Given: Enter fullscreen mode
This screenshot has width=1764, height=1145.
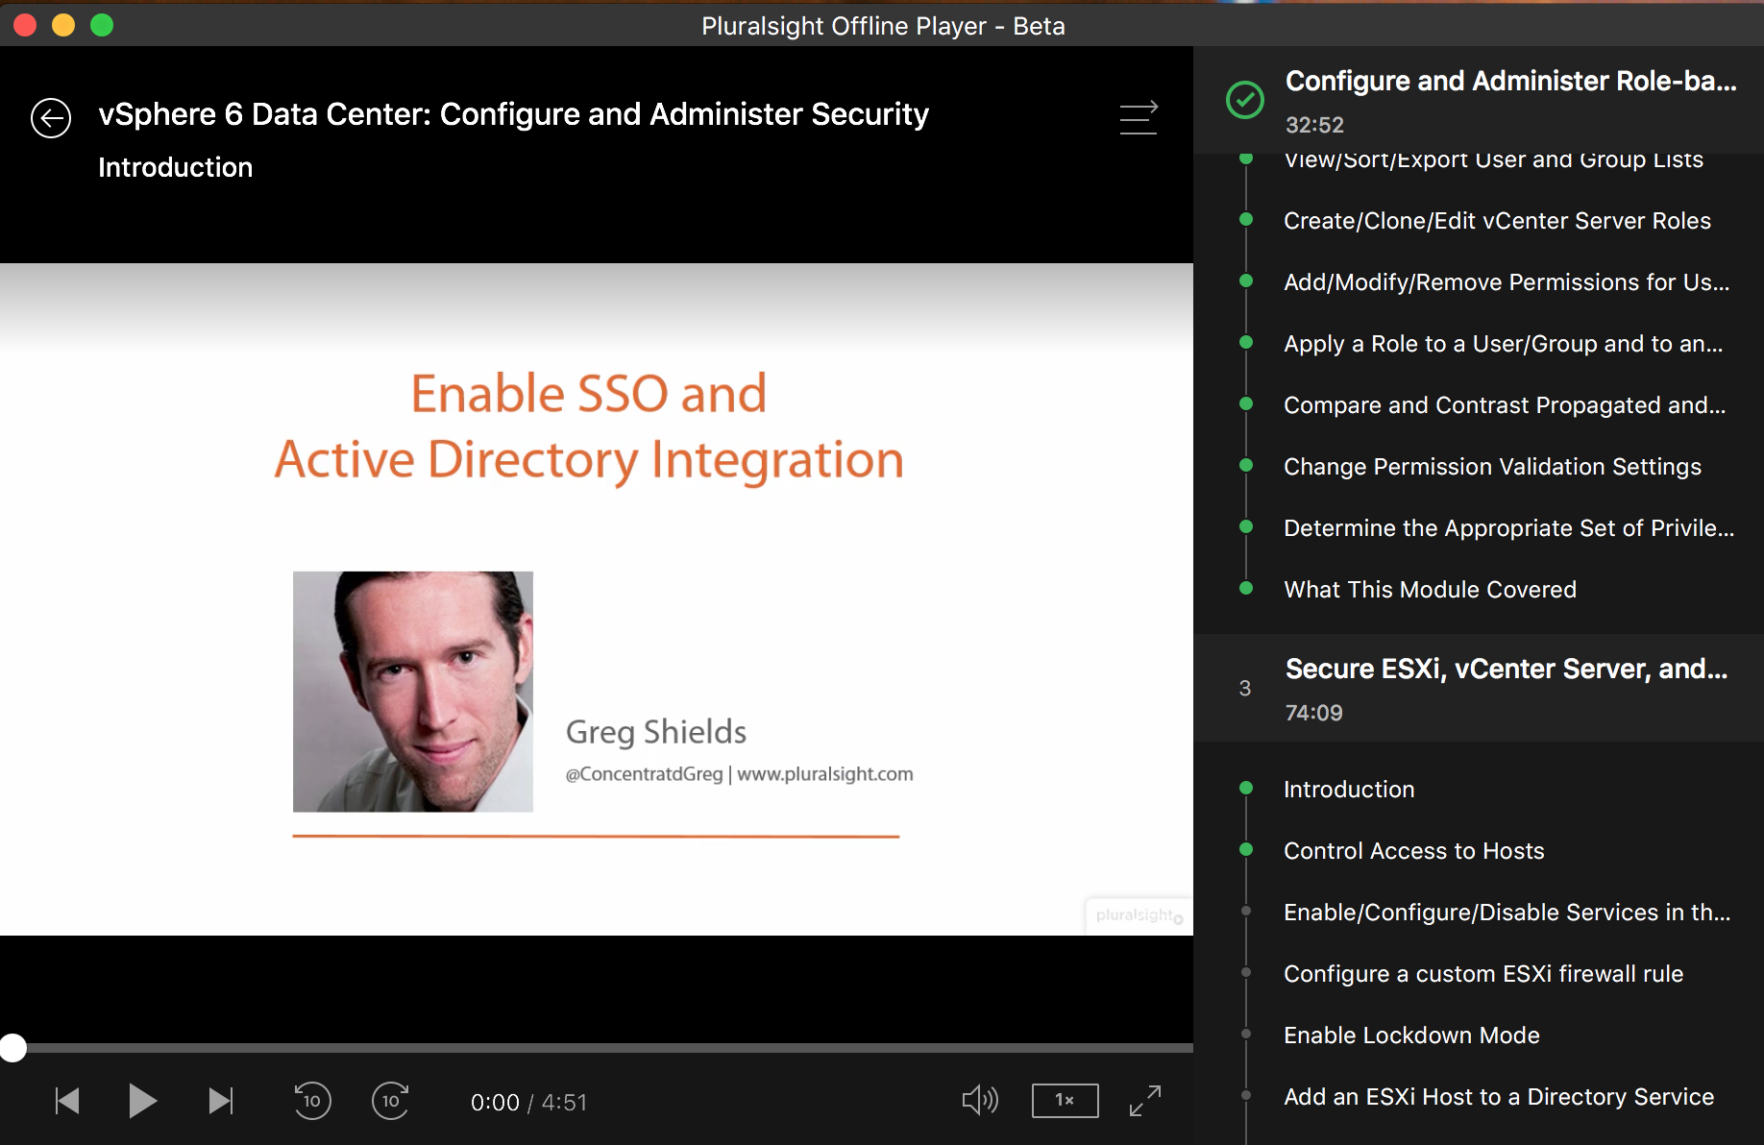Looking at the screenshot, I should coord(1145,1101).
